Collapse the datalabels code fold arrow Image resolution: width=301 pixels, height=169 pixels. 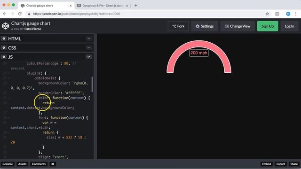pos(8,78)
